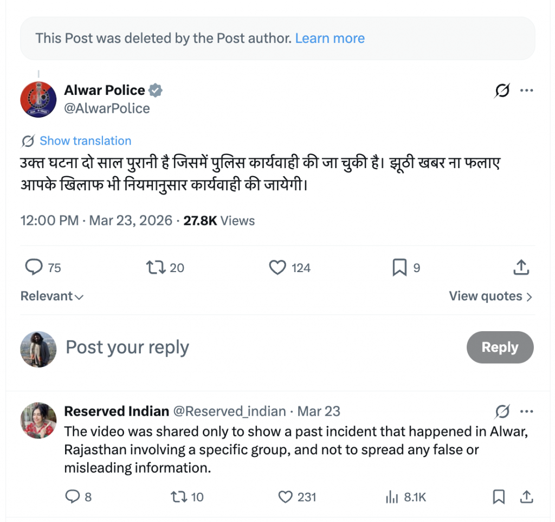
Task: Bookmark the Alwar Police post
Action: 399,267
